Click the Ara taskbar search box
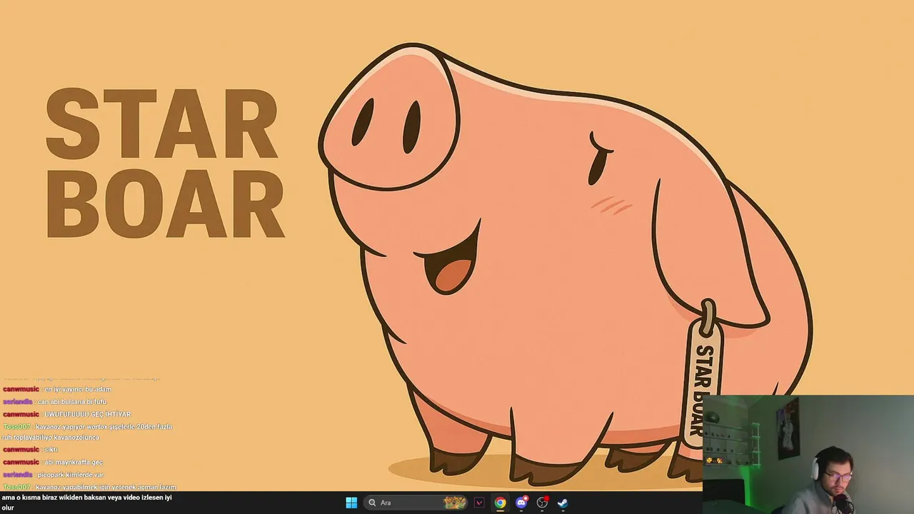 click(x=416, y=503)
